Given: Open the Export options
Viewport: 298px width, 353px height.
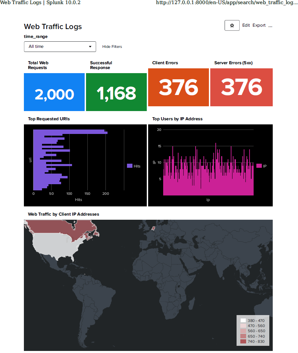Looking at the screenshot, I should pyautogui.click(x=258, y=25).
